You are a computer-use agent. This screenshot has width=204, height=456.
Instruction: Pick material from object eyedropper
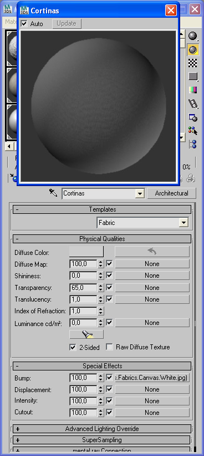click(53, 193)
